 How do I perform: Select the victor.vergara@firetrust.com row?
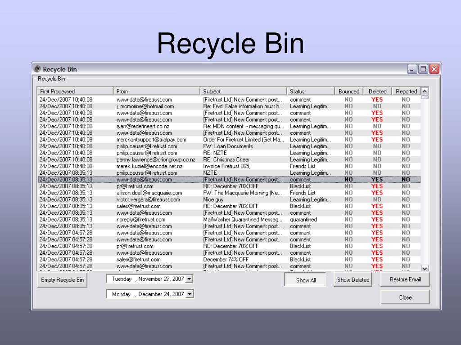point(229,199)
